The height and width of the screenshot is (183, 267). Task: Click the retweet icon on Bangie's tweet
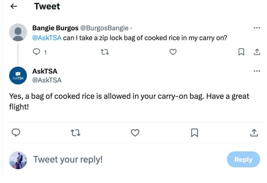(105, 52)
